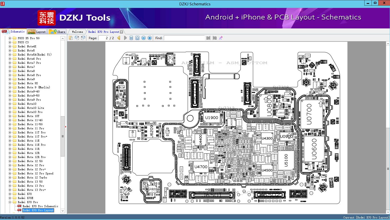Click the tree panel scroll down arrow
390x220 pixels.
[63, 211]
